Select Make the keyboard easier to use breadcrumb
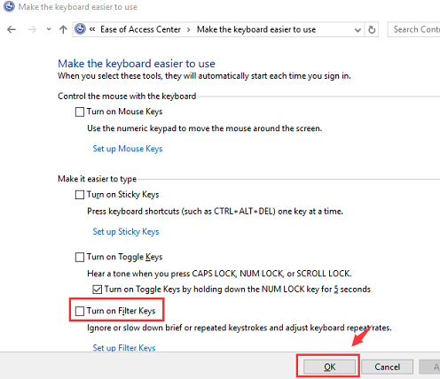440x379 pixels. tap(256, 29)
